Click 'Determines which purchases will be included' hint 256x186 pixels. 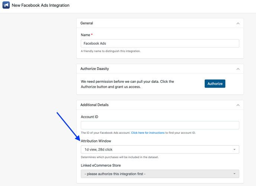[120, 157]
